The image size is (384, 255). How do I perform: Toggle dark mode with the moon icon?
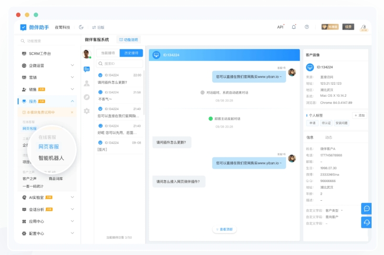tap(81, 27)
